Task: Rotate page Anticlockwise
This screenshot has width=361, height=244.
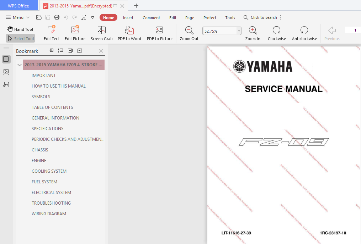Action: pyautogui.click(x=304, y=33)
